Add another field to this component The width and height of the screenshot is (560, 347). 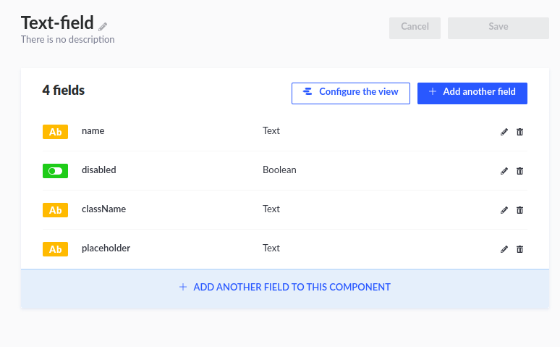point(285,288)
